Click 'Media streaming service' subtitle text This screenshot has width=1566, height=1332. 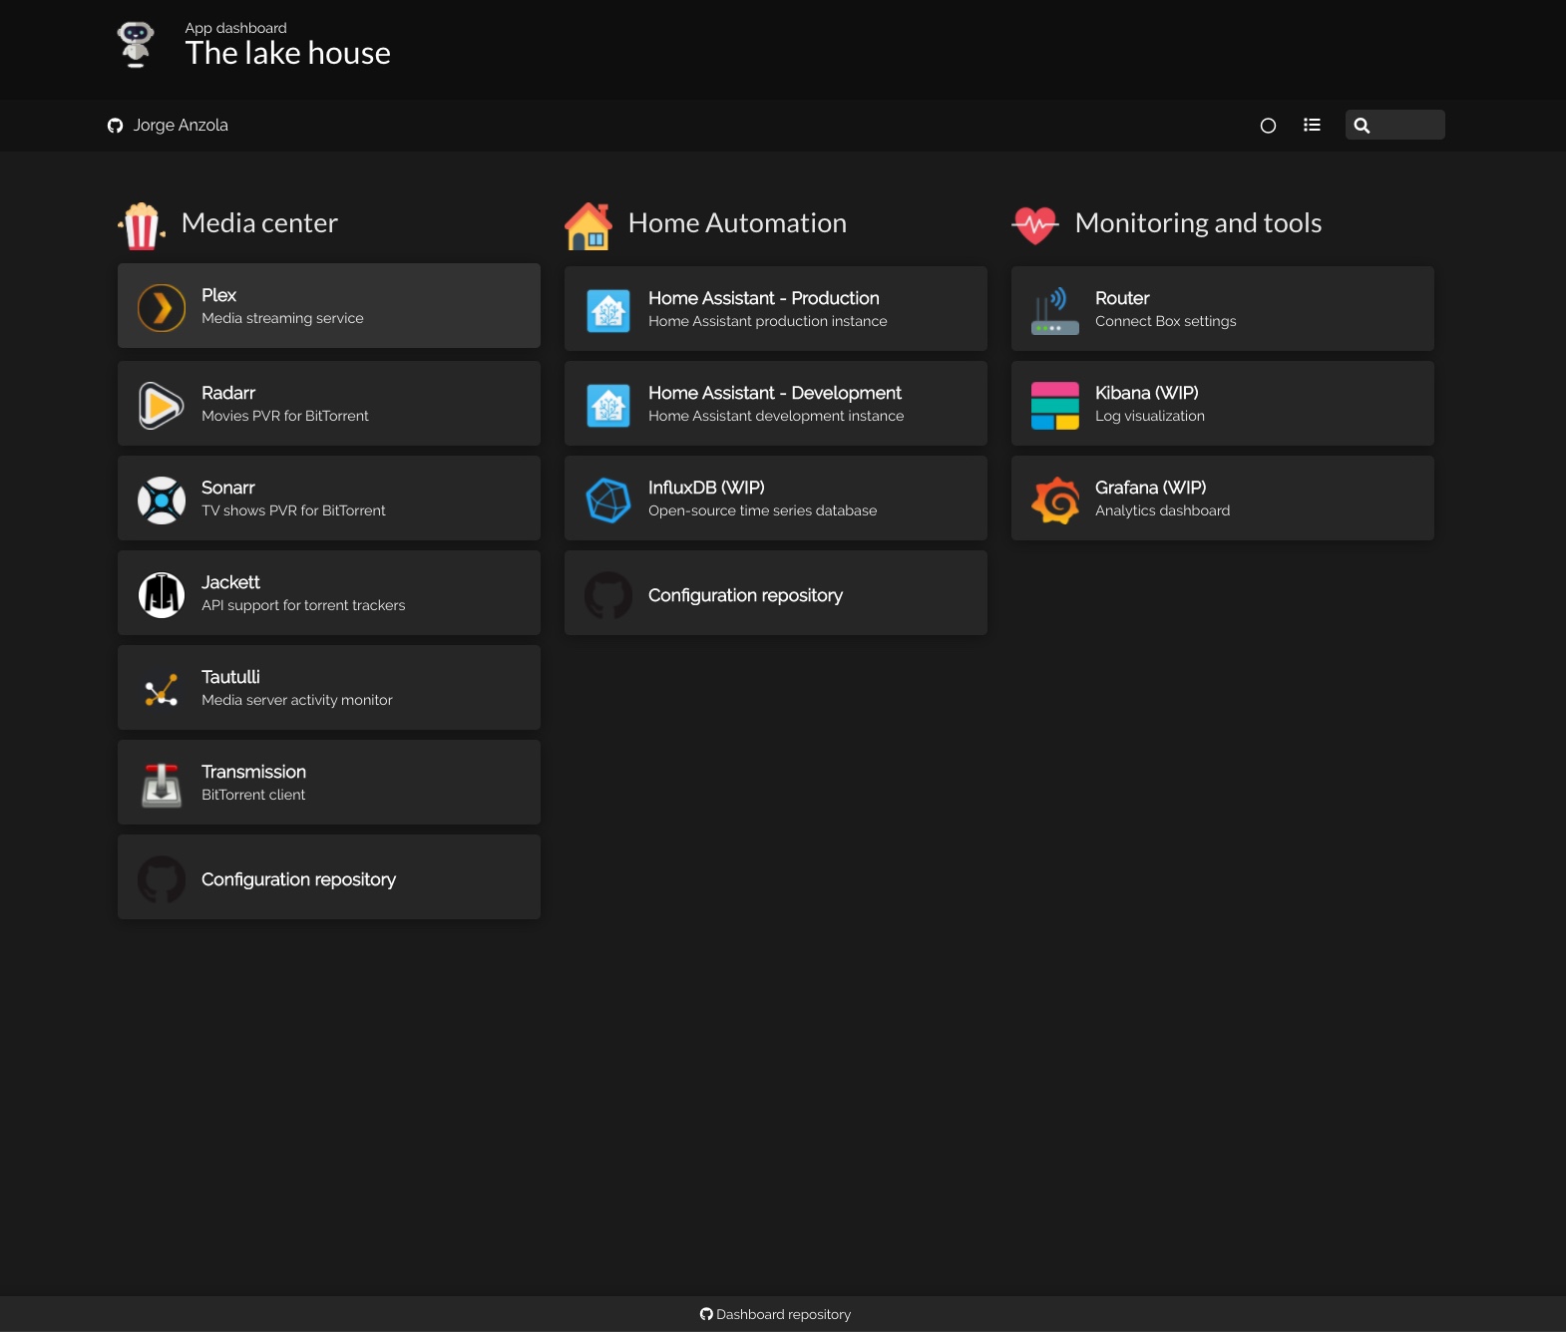tap(282, 318)
